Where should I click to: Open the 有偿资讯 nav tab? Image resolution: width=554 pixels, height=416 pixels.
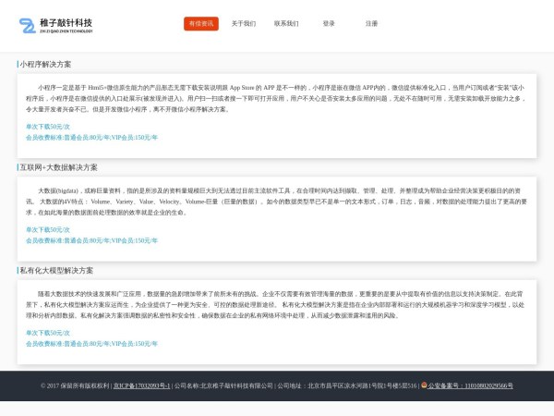(x=200, y=23)
